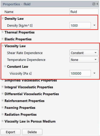The height and width of the screenshot is (136, 100).
Task: Click the Viscosity value field
Action: [80, 73]
